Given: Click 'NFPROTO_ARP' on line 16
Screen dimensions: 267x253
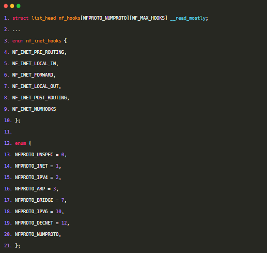Looking at the screenshot, I should 30,189.
